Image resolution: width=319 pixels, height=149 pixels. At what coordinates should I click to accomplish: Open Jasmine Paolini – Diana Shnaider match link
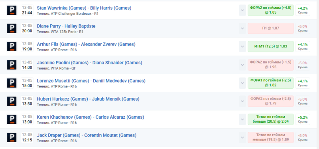[89, 63]
